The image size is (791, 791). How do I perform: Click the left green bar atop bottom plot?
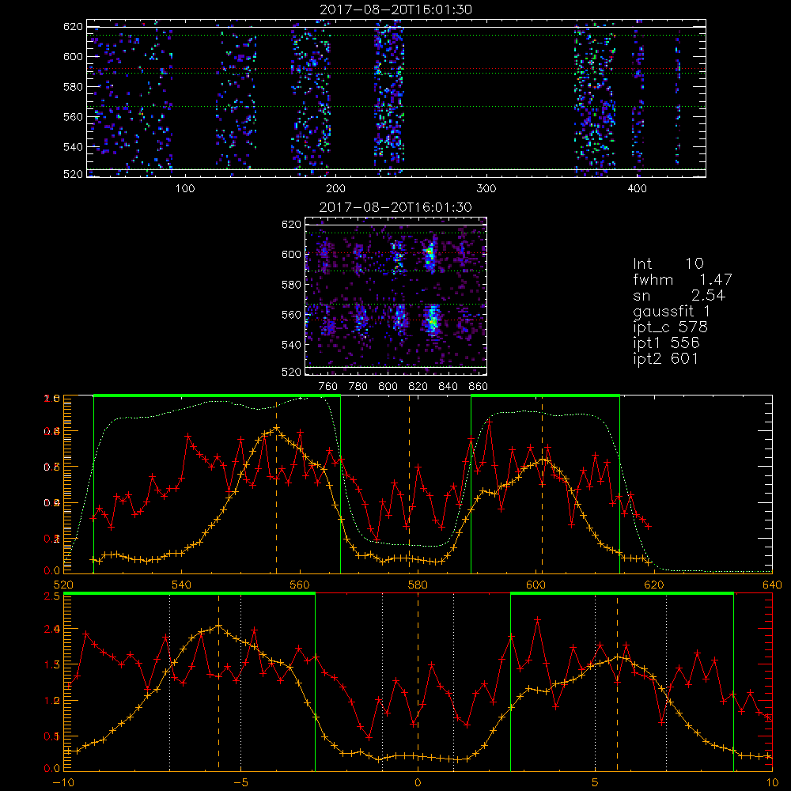(x=189, y=594)
